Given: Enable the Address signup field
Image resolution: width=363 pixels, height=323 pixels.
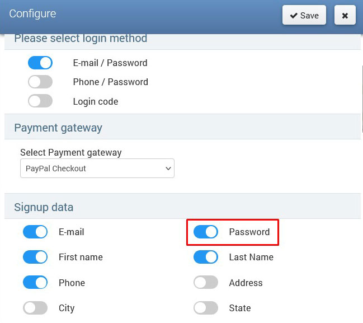Looking at the screenshot, I should click(206, 283).
